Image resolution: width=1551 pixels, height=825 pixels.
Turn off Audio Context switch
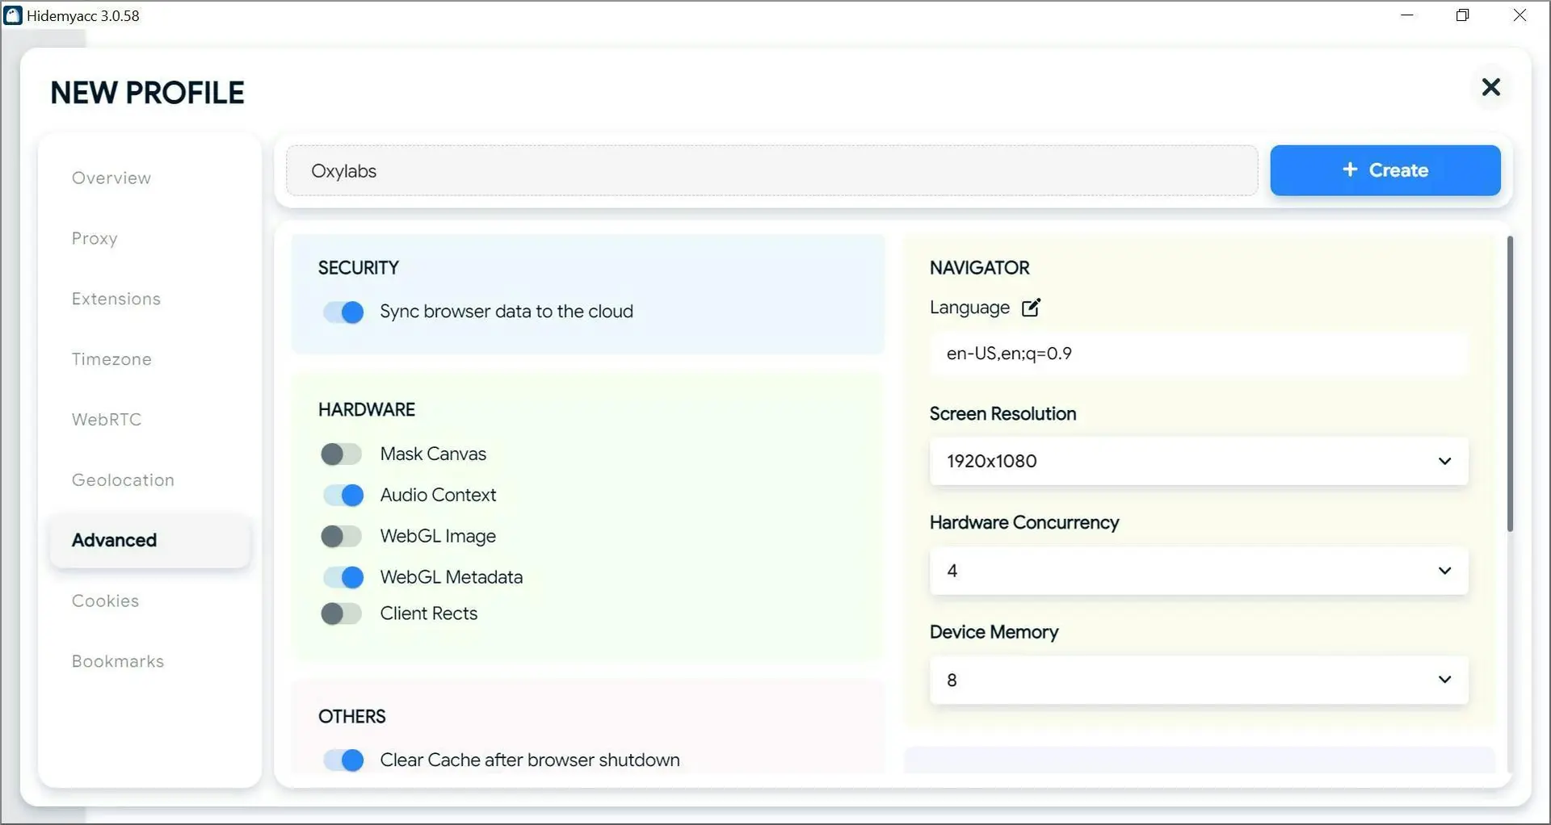343,496
